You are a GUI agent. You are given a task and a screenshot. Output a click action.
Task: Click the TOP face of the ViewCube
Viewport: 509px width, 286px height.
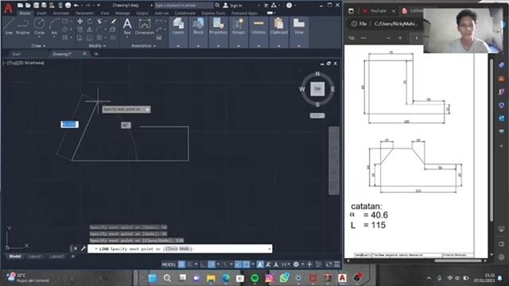click(x=317, y=89)
